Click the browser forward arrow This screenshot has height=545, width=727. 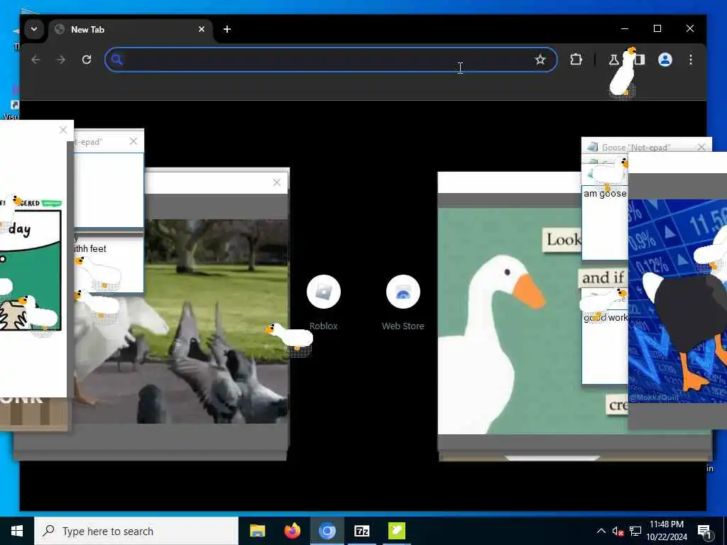61,60
